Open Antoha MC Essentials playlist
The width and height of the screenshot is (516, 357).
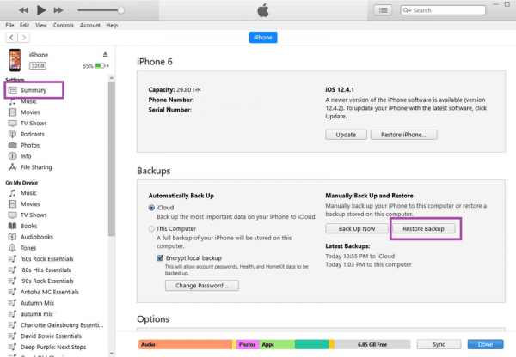(x=49, y=292)
